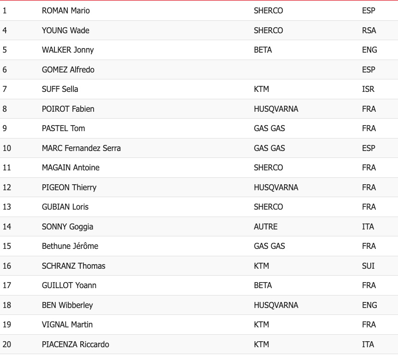Select rider ROMAN Mario row

(x=199, y=11)
